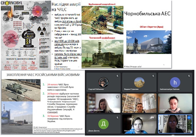
Task: Open The Economist source link on capture slide
Action: click(x=59, y=130)
